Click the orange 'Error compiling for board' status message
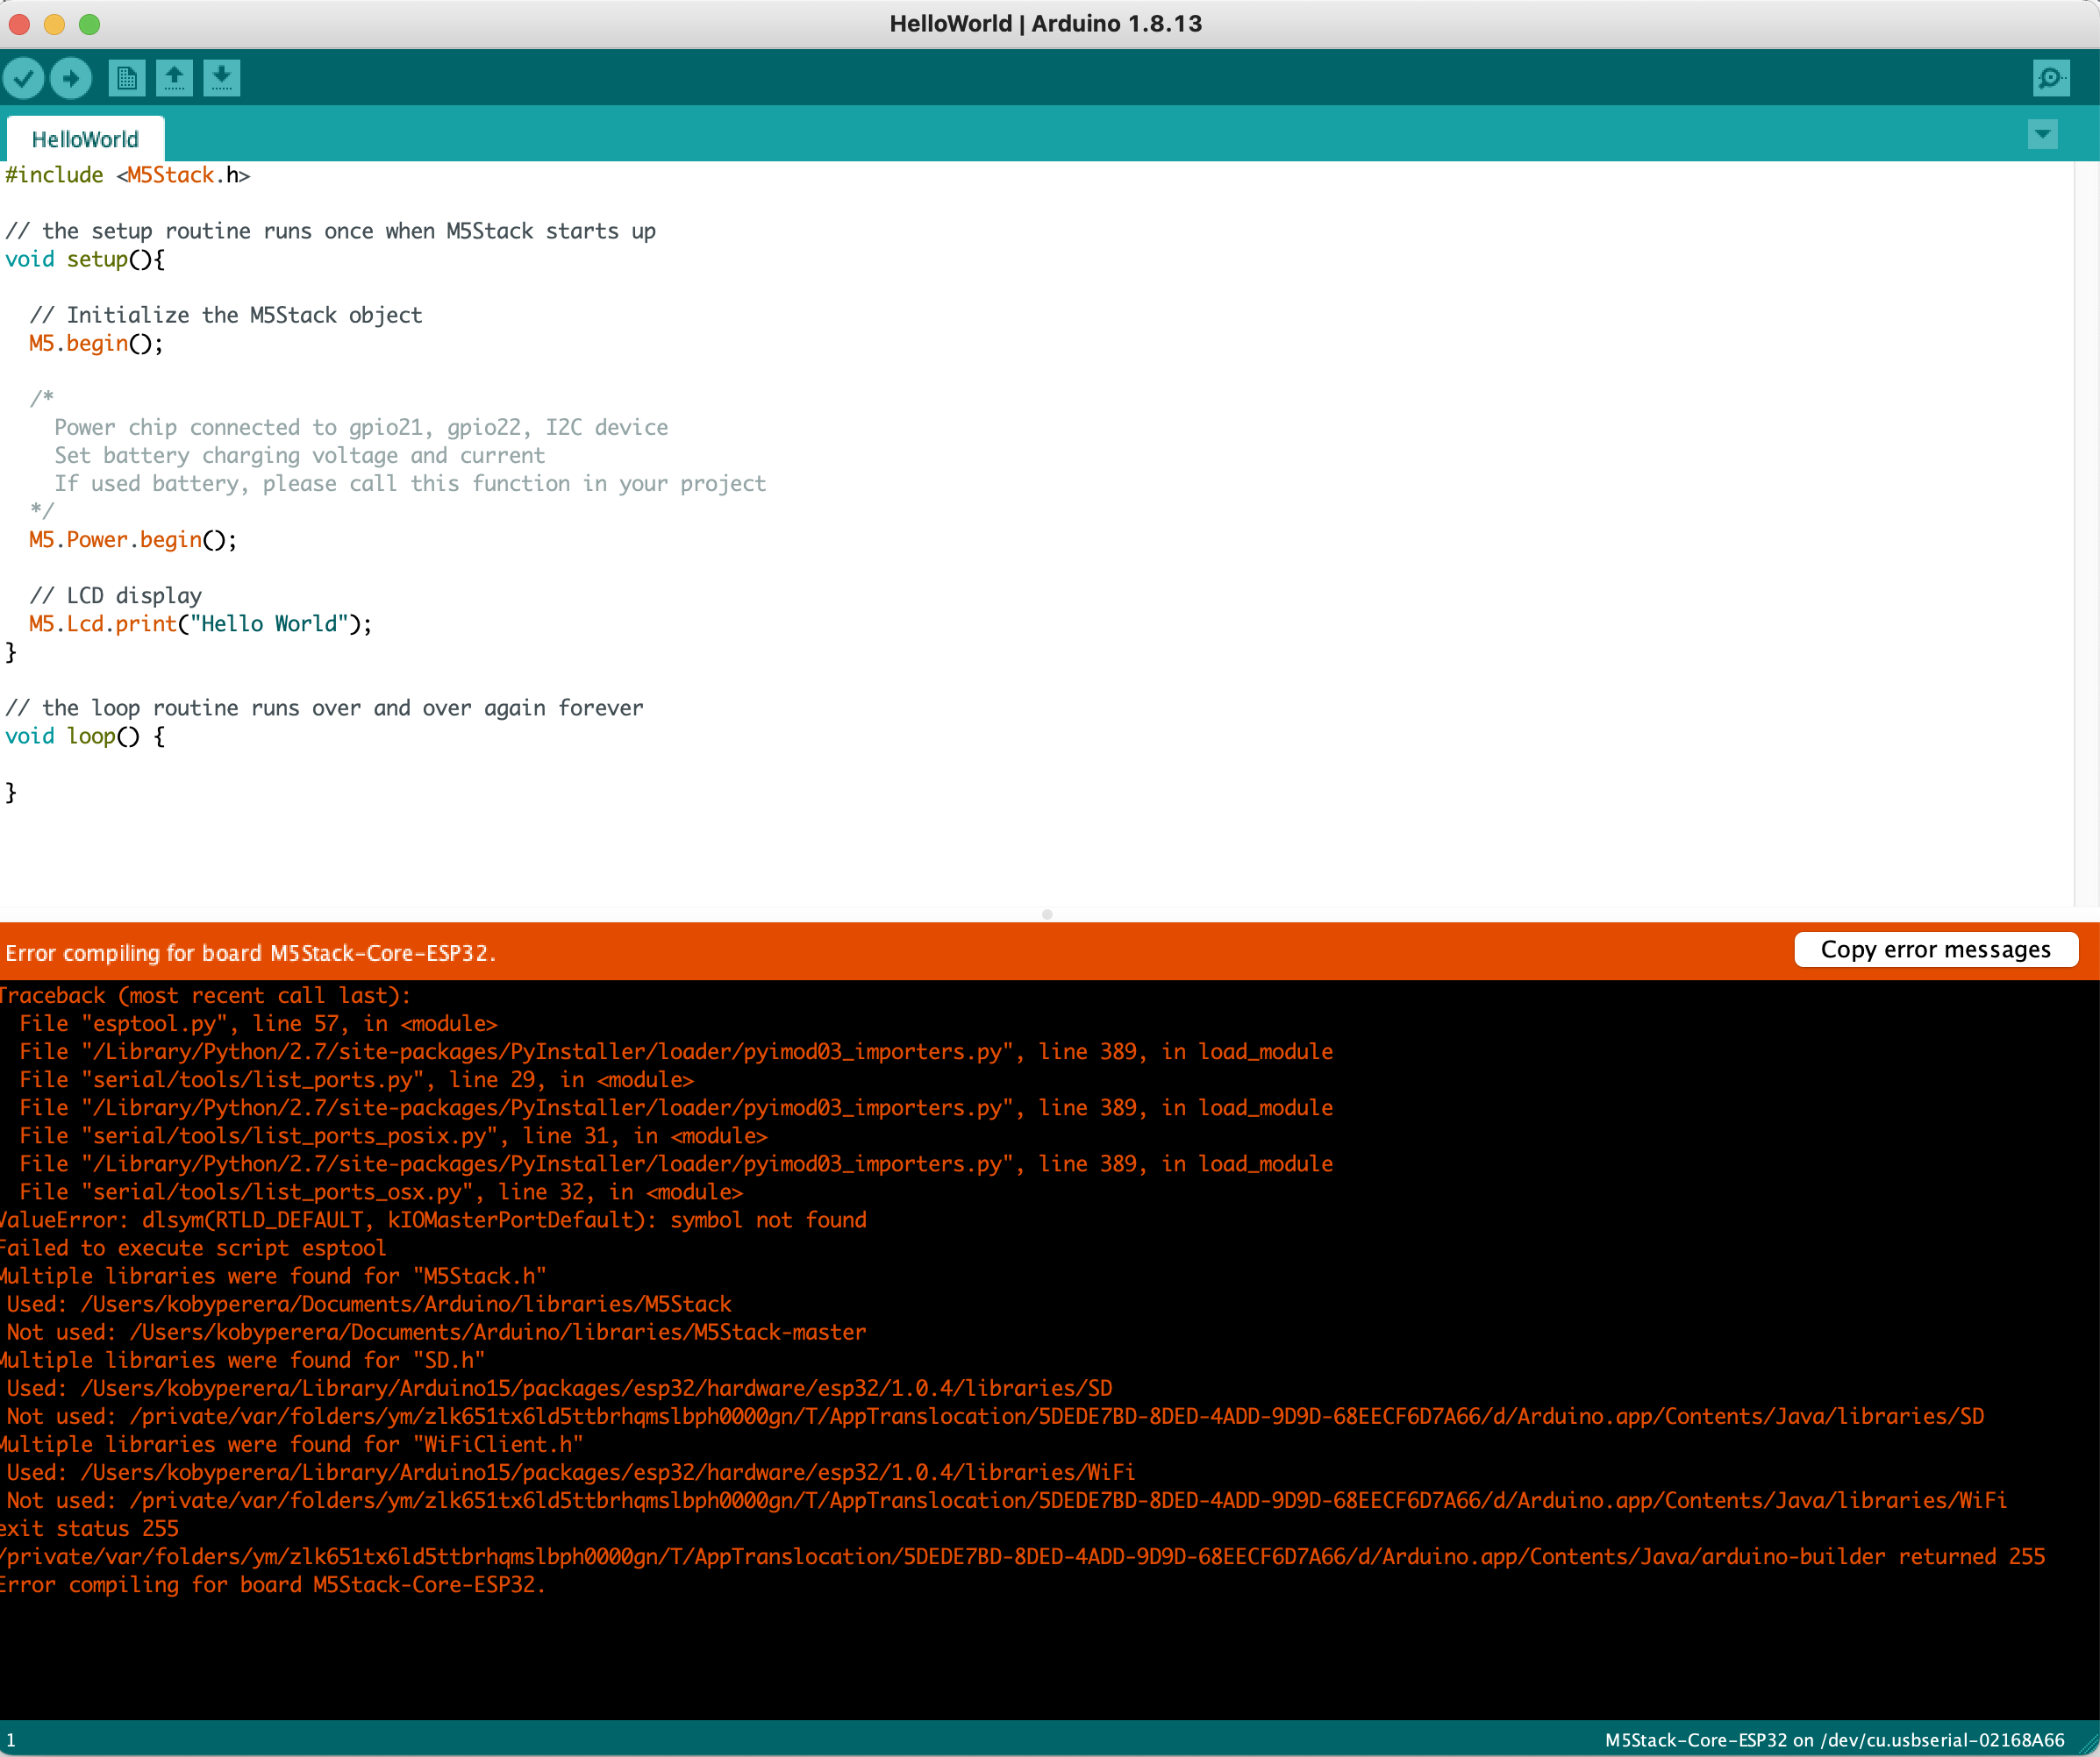 251,952
